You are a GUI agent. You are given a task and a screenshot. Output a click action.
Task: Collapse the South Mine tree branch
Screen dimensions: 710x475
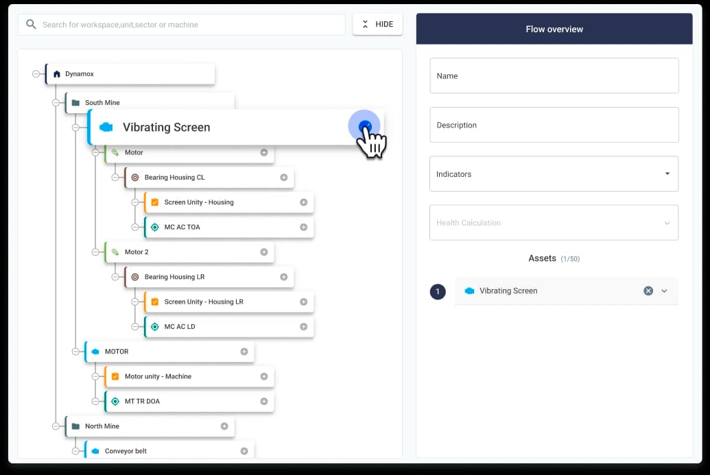pos(56,103)
